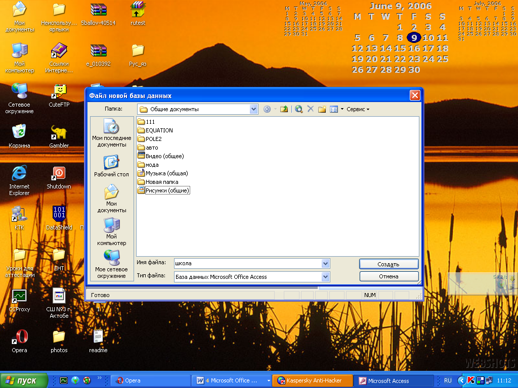Click the Kaspersky tray icon
Viewport: 518px width, 388px height.
[471, 380]
